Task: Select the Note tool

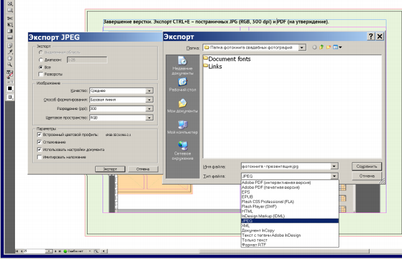Action: pyautogui.click(x=10, y=45)
